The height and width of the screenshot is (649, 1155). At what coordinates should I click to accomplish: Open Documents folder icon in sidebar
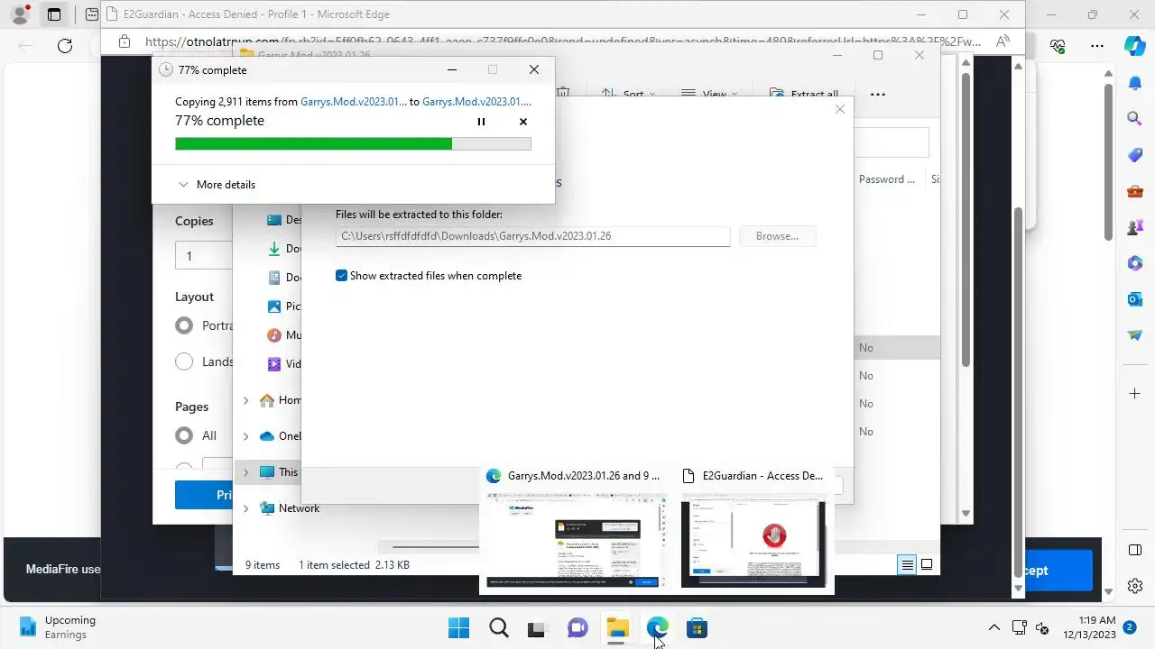pos(274,278)
